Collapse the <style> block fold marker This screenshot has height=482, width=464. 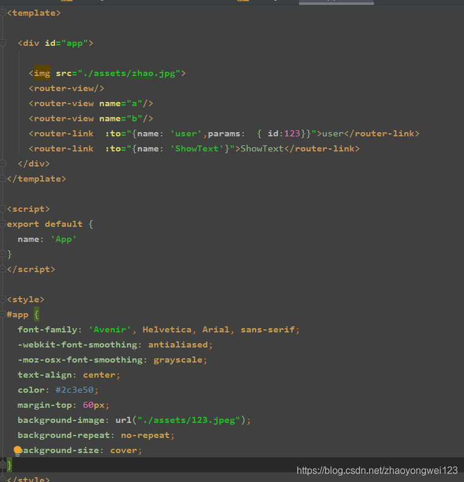tap(3, 299)
